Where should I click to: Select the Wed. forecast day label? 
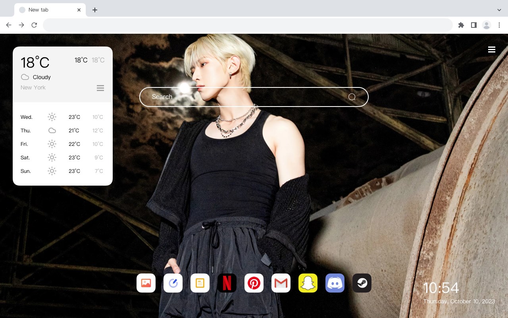coord(27,117)
